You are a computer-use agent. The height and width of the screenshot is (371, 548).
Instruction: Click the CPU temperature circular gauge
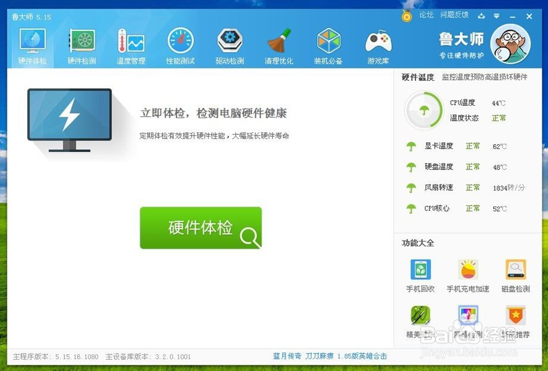pos(424,111)
